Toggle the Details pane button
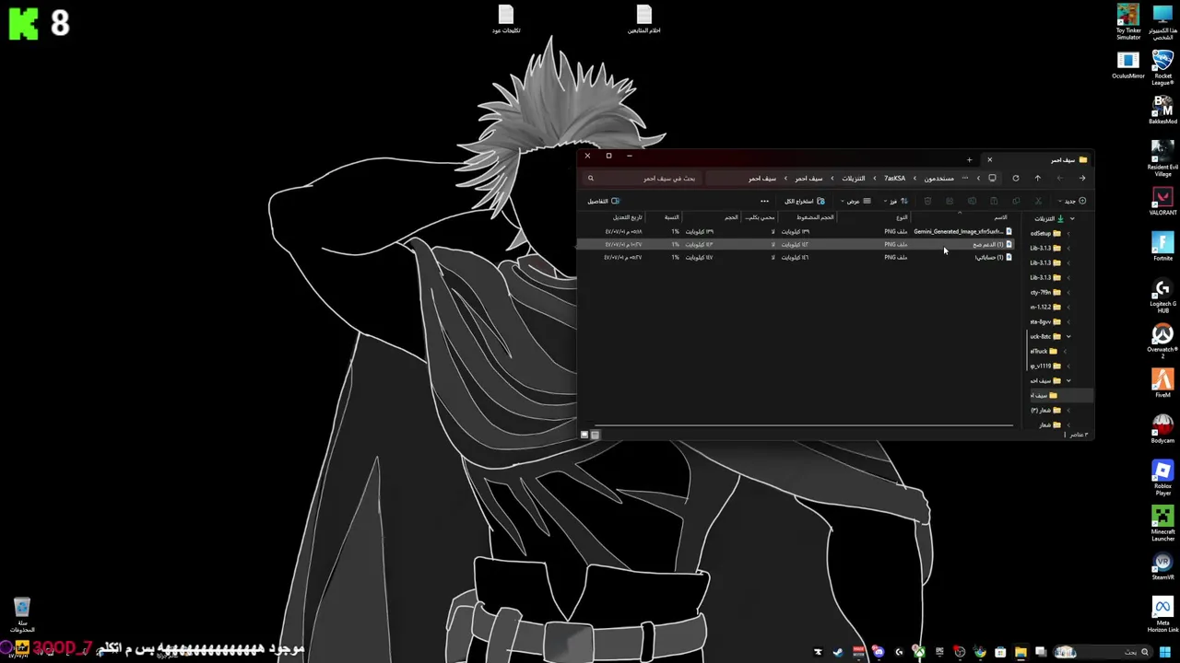The height and width of the screenshot is (663, 1180). coord(604,201)
